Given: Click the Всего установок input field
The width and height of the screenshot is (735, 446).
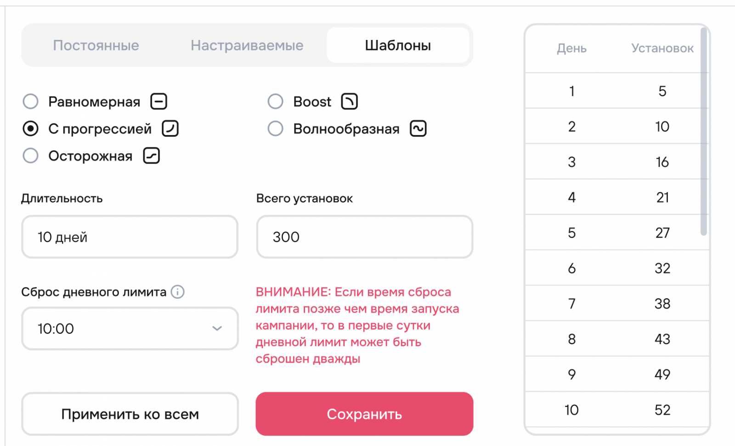Looking at the screenshot, I should point(365,237).
